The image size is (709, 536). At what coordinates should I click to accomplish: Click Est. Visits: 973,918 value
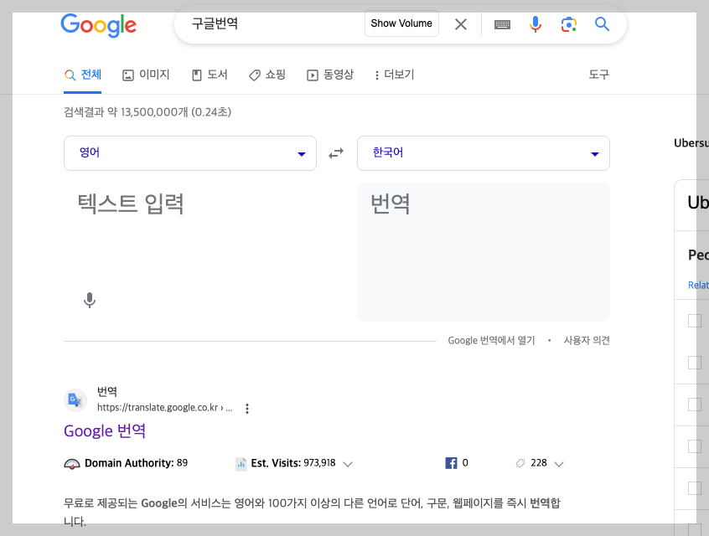point(293,463)
